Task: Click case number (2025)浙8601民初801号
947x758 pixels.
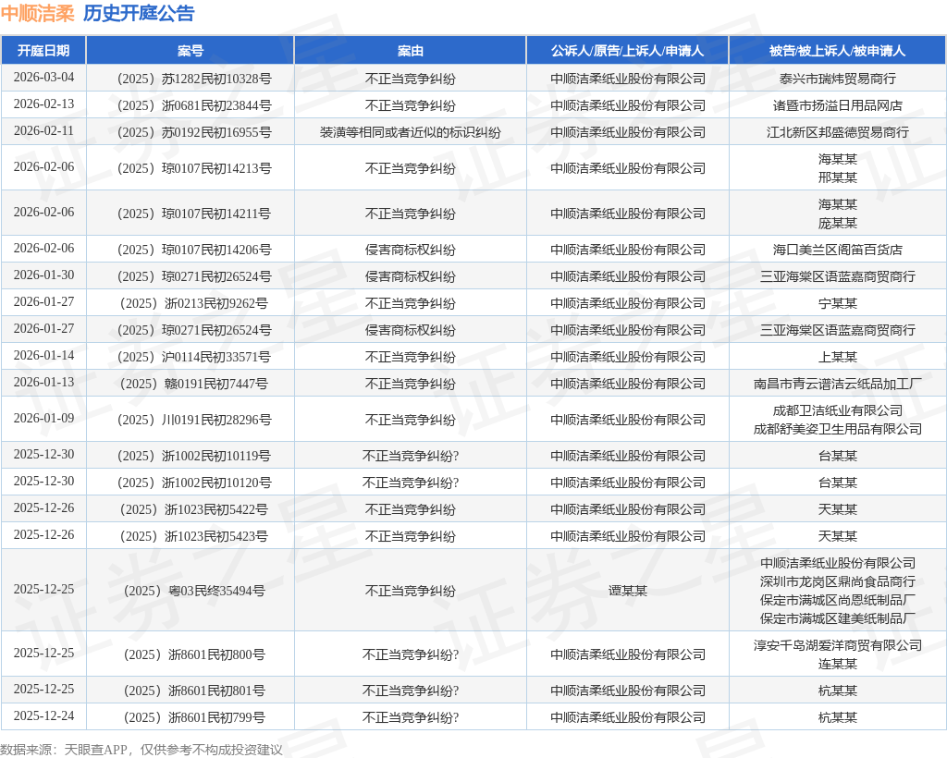Action: coord(194,691)
